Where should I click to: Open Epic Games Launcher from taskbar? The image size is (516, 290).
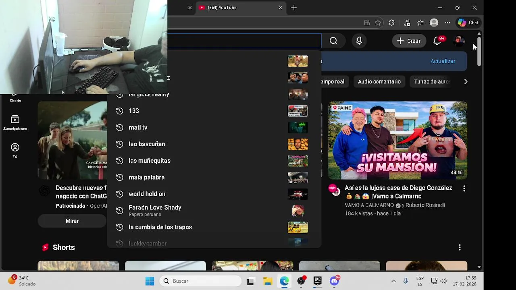click(318, 281)
